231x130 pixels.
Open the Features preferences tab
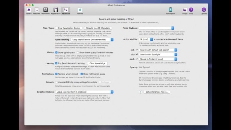tap(37, 11)
